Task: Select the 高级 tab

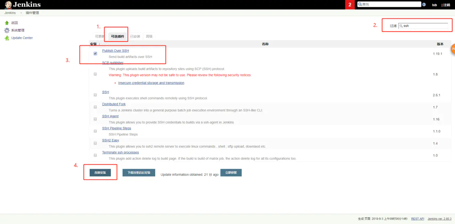Action: [149, 36]
